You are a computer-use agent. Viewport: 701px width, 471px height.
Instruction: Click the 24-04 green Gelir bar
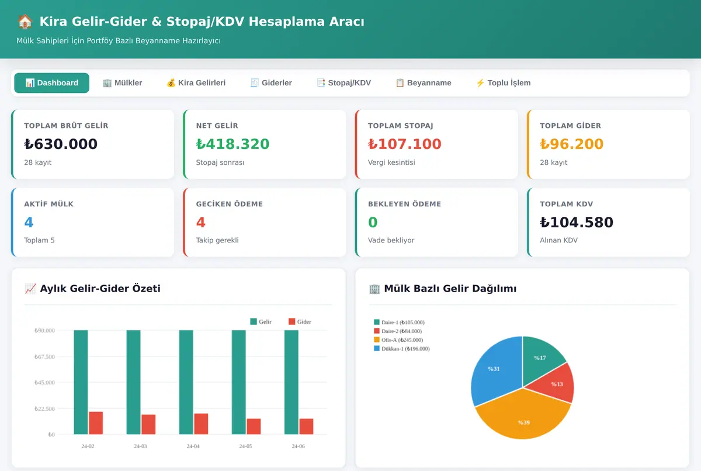[186, 382]
